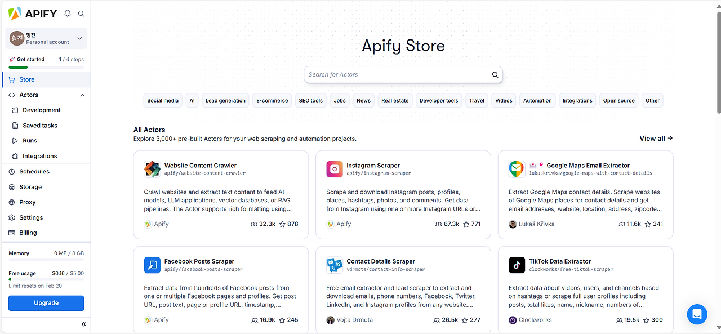This screenshot has height=334, width=721.
Task: Click the Instagram Scraper icon
Action: pyautogui.click(x=335, y=169)
